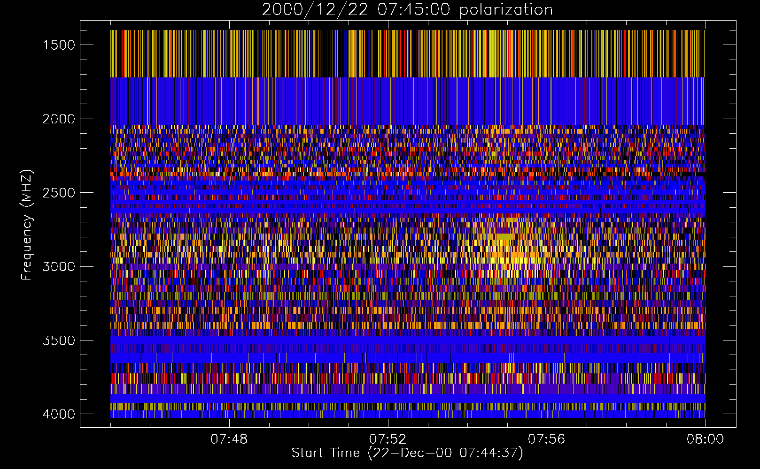
Task: Click the 3500 frequency tick label
Action: [x=59, y=340]
